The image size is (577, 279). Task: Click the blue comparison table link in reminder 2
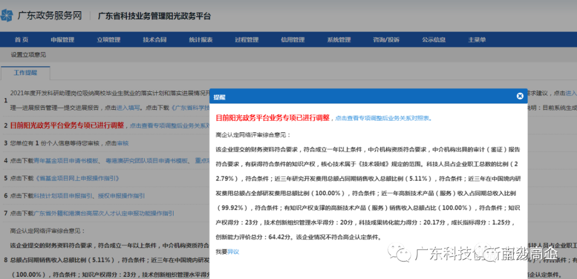tap(170, 126)
